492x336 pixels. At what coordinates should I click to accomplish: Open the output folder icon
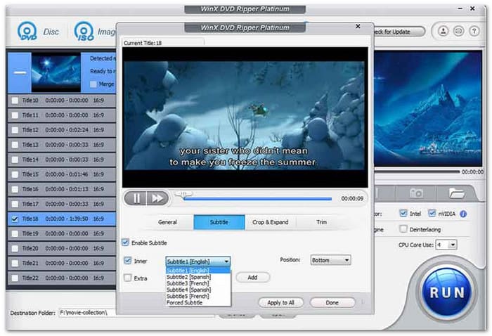pos(457,193)
